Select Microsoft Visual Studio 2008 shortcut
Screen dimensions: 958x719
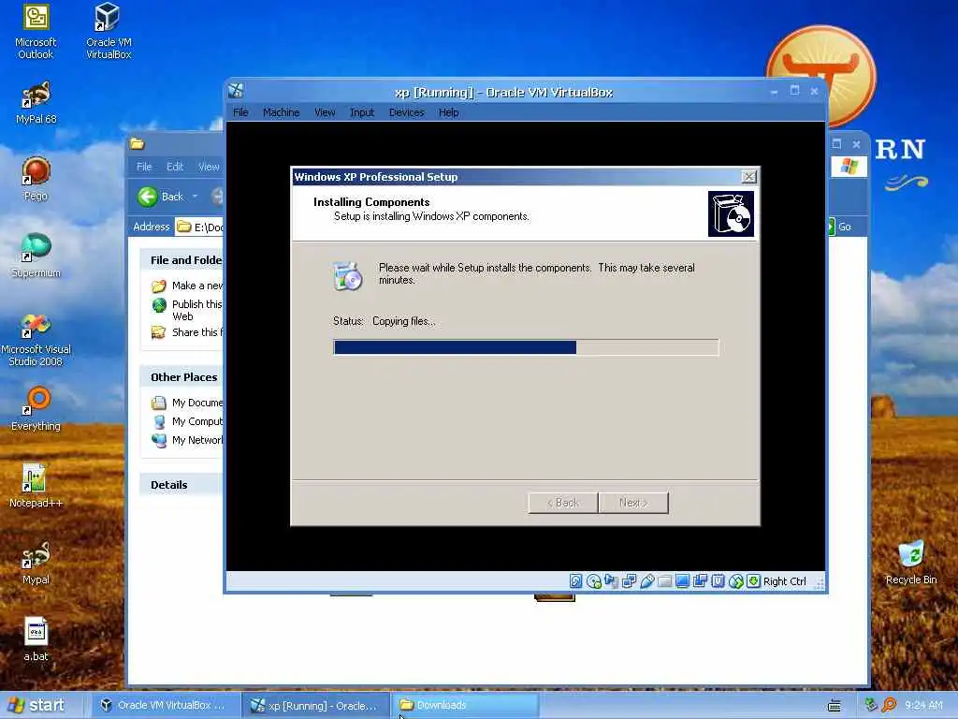[x=36, y=339]
